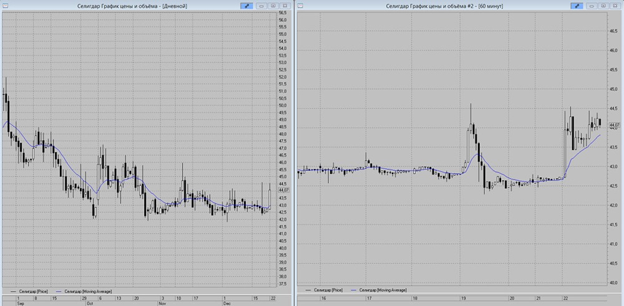Open the system menu icon of the 60-minute chart
The image size is (624, 306).
(301, 6)
